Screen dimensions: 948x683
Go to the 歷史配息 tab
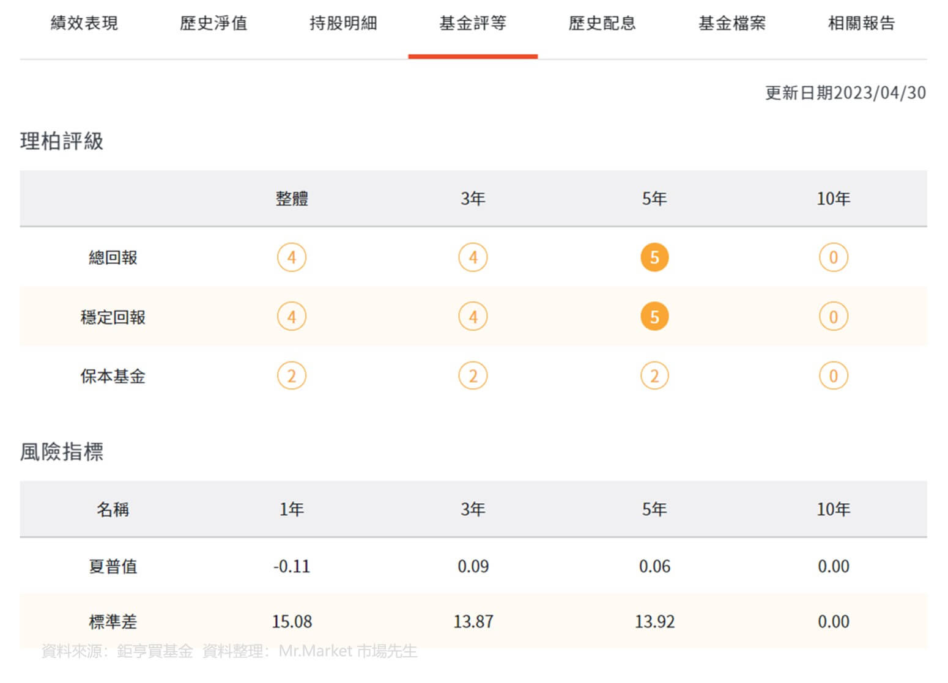pyautogui.click(x=602, y=23)
